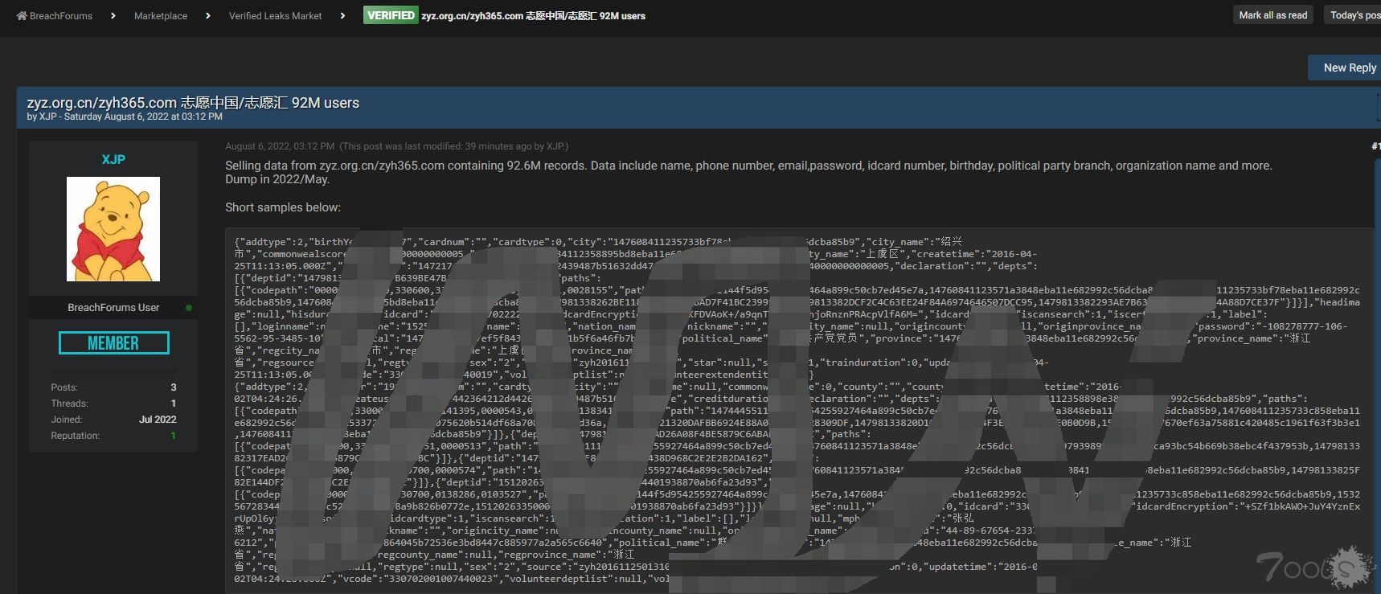Click the chevron arrow after Marketplace
Image resolution: width=1381 pixels, height=594 pixels.
click(208, 16)
